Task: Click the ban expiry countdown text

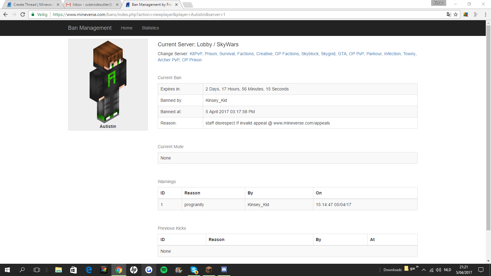Action: [x=247, y=89]
